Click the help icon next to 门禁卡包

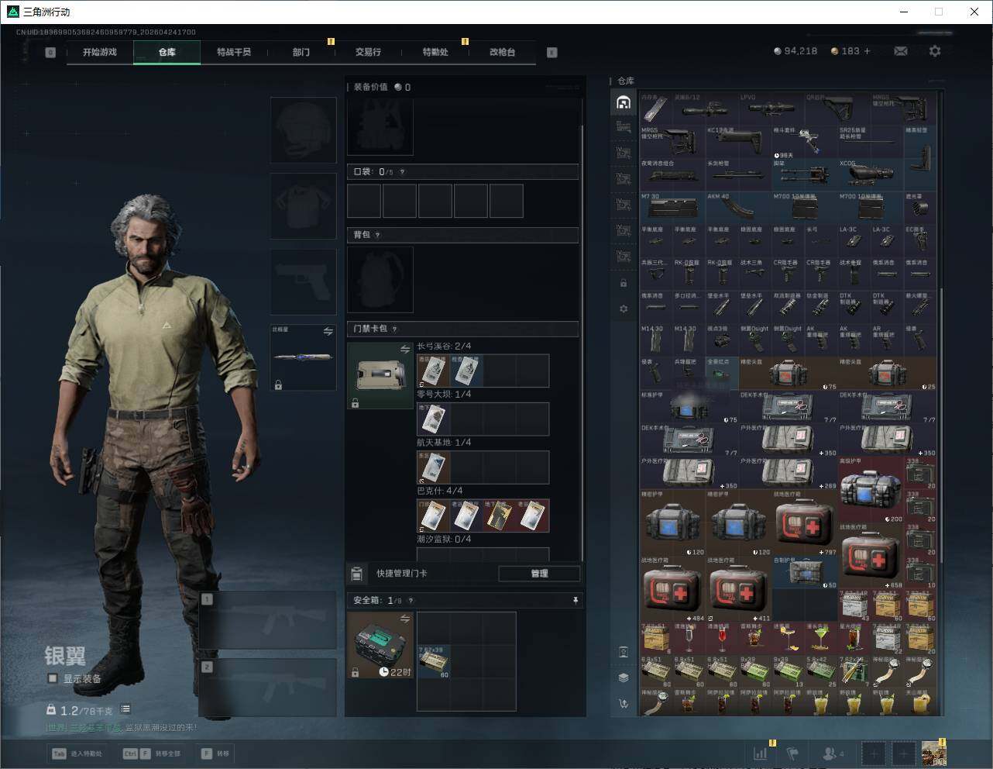[394, 329]
